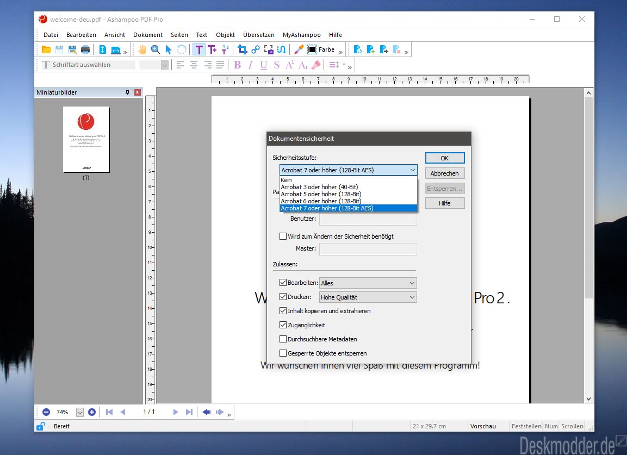
Task: Click scrollbar down arrow
Action: point(588,398)
